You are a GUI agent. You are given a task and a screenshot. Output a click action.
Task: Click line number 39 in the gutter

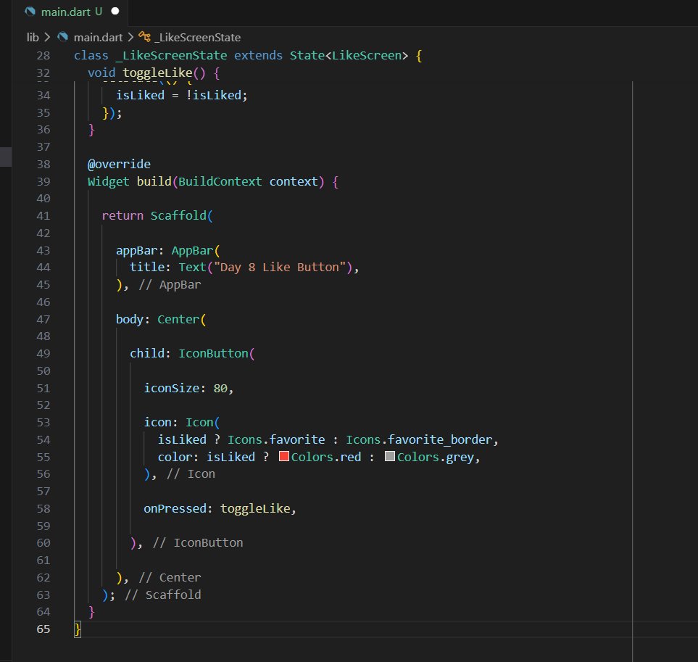[x=43, y=182]
